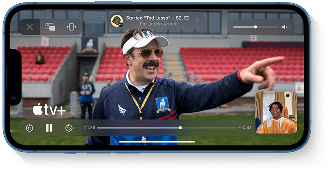Screen dimensions: 334x173
Task: Tap the rotate/fit-to-screen icon
Action: 71,27
